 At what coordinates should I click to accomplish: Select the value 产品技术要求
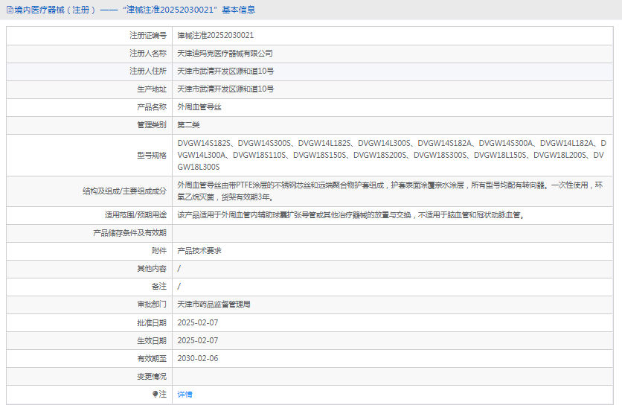[x=199, y=251]
